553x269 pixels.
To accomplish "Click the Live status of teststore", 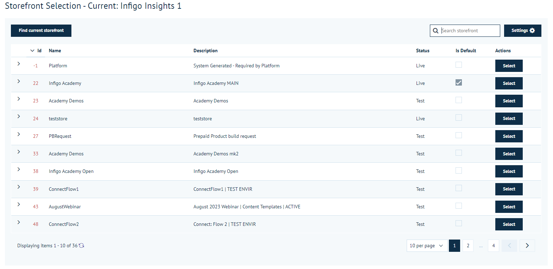I will 420,119.
